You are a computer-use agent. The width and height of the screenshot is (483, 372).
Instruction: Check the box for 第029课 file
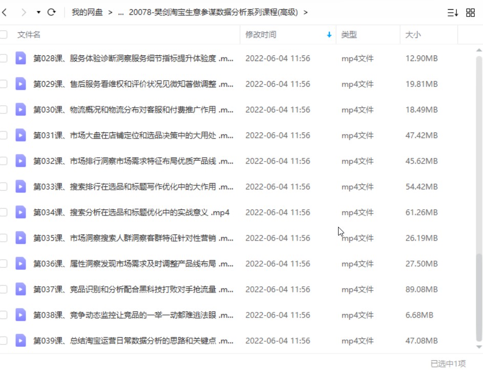[4, 84]
